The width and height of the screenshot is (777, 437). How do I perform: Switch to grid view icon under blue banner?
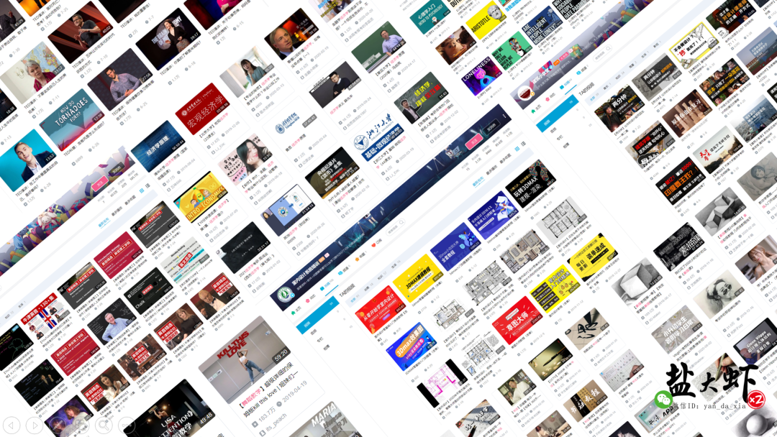pyautogui.click(x=517, y=149)
